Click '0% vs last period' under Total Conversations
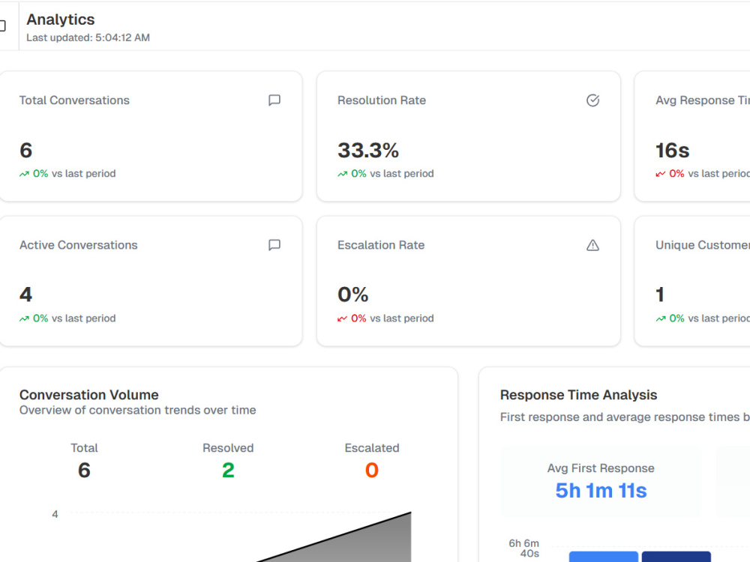This screenshot has height=562, width=750. [x=74, y=174]
